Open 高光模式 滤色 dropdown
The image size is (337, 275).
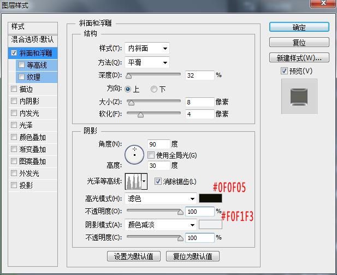pyautogui.click(x=161, y=198)
